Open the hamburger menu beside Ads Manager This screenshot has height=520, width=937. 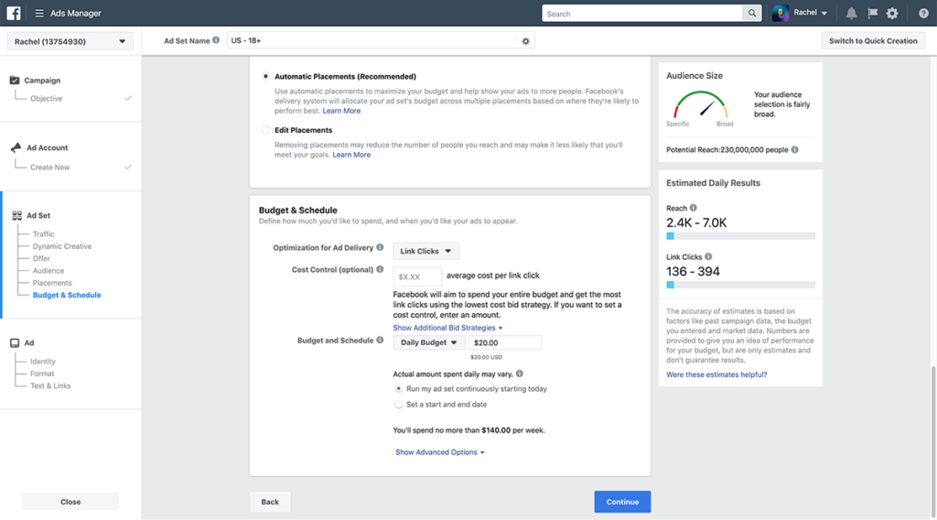coord(39,14)
